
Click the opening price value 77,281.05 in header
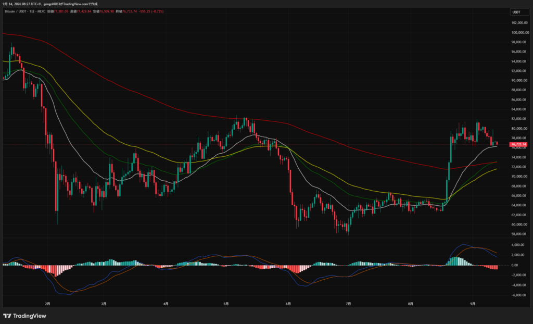click(61, 11)
